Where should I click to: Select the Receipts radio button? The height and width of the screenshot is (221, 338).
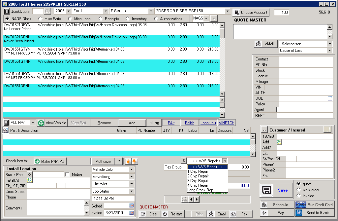point(101,18)
